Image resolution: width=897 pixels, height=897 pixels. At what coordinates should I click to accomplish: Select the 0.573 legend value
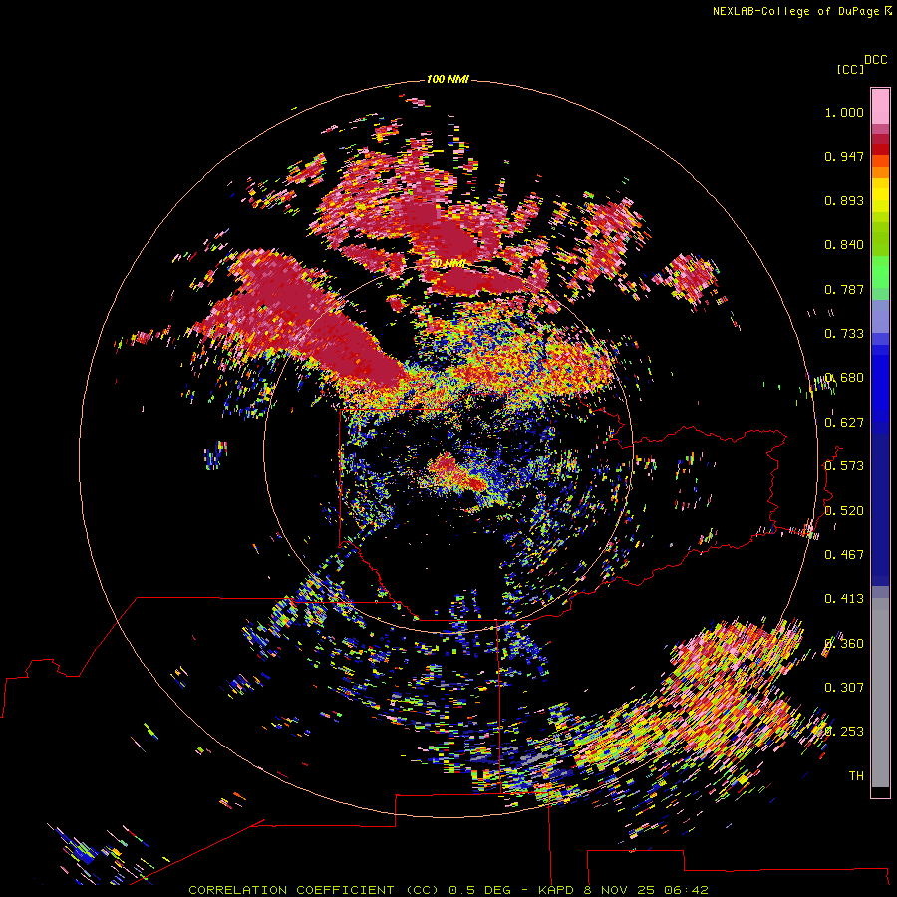pyautogui.click(x=844, y=466)
